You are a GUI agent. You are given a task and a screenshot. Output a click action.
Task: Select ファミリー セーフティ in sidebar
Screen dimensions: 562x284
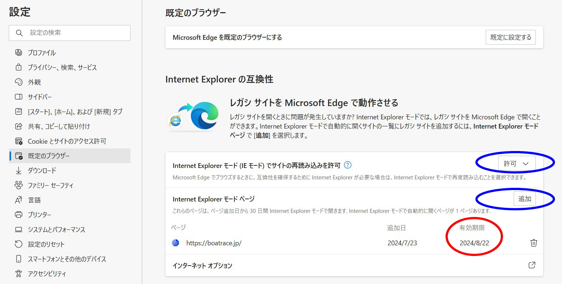coord(50,185)
